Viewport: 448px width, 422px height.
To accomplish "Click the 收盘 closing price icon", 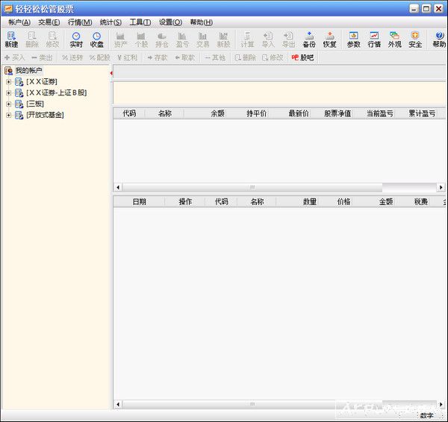I will point(97,40).
